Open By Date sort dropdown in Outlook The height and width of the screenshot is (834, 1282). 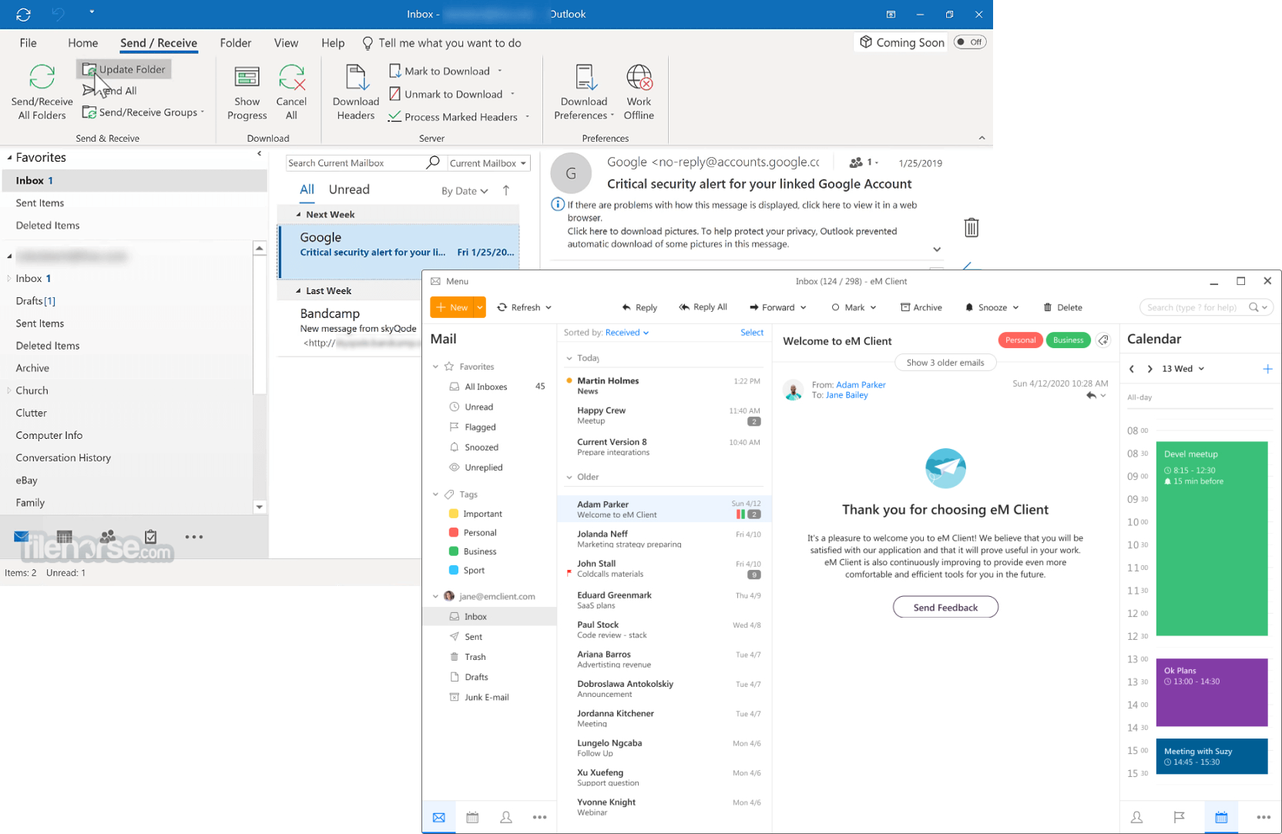click(465, 191)
